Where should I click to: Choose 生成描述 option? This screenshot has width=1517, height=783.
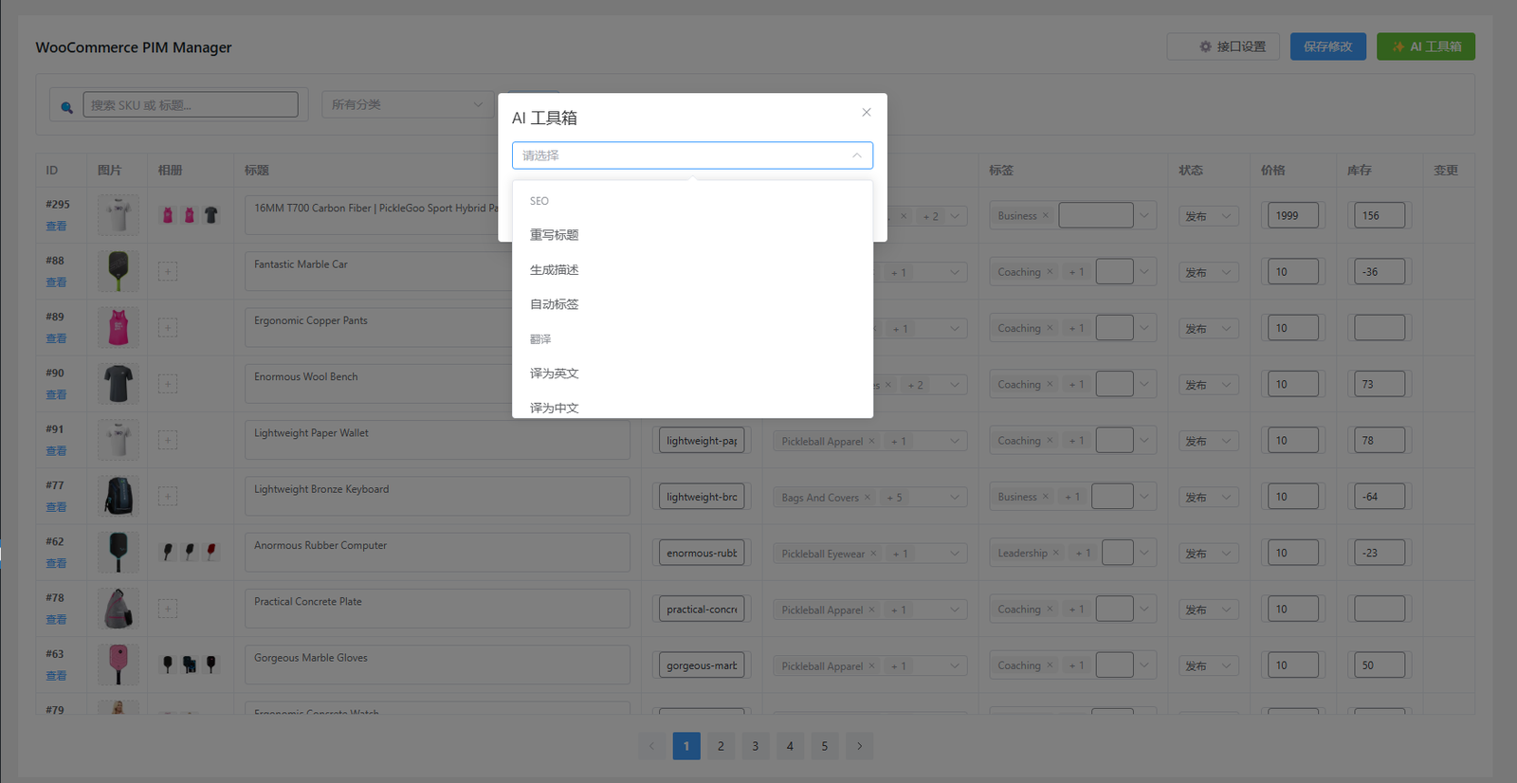(x=554, y=270)
